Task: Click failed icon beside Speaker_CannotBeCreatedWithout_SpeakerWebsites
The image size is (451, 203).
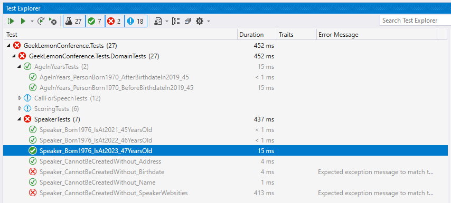Action: [x=33, y=193]
